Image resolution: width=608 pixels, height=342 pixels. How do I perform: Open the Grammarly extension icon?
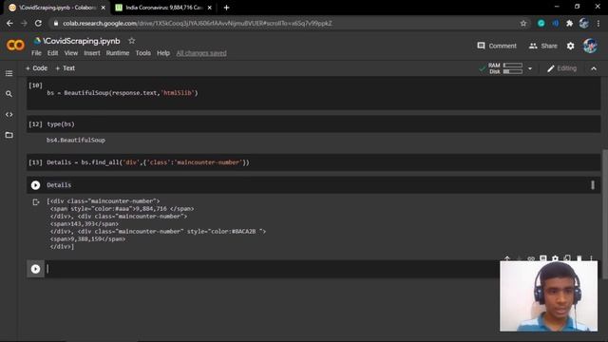click(541, 23)
